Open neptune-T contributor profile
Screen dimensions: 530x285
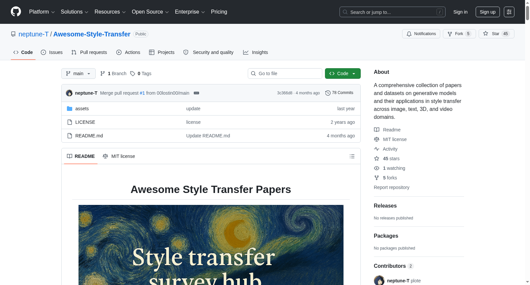click(398, 281)
